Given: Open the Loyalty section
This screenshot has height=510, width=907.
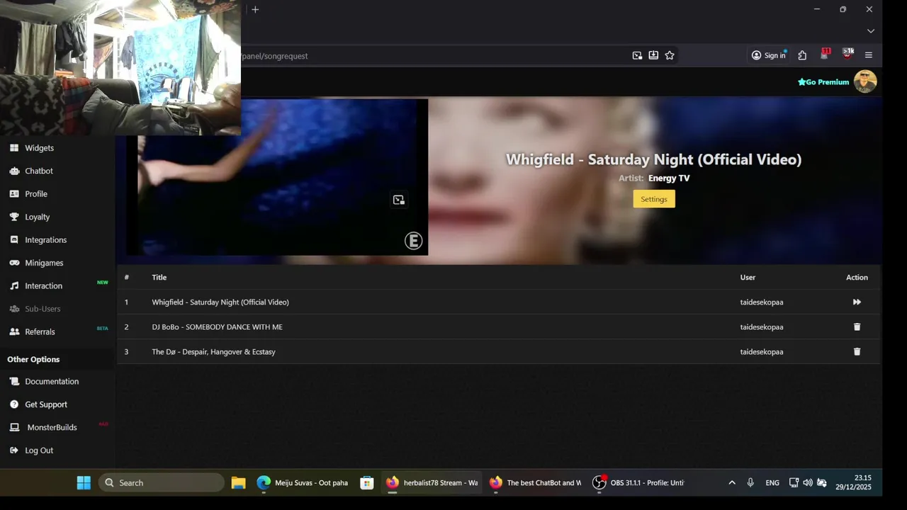Looking at the screenshot, I should [37, 217].
